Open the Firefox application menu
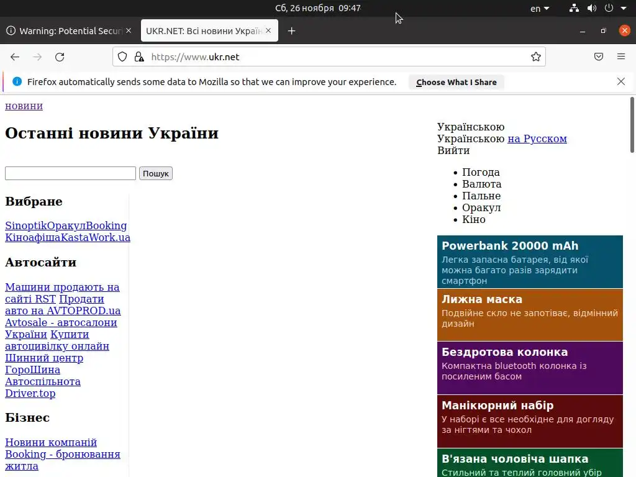The height and width of the screenshot is (477, 636). click(621, 57)
